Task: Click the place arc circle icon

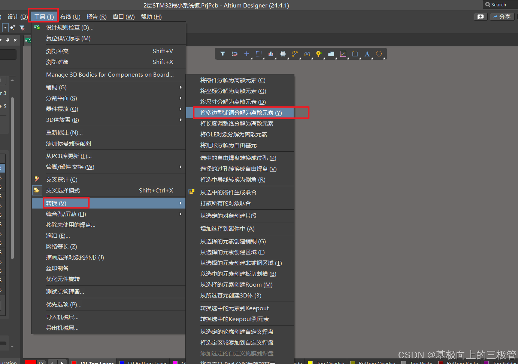Action: coord(379,54)
